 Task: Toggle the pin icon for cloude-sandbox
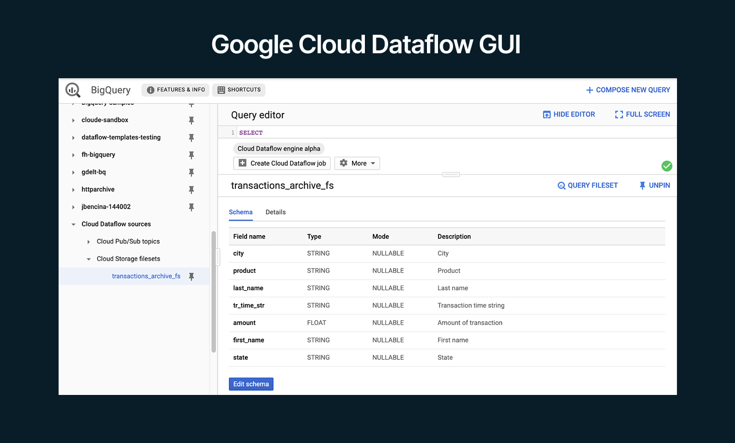point(191,120)
